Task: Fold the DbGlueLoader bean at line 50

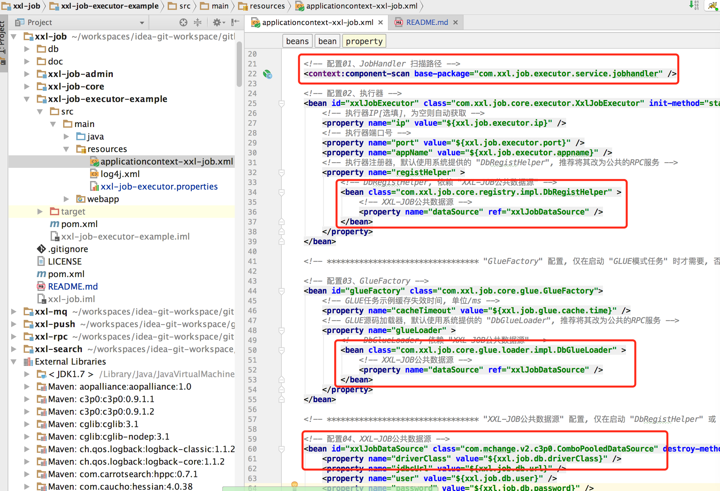Action: pyautogui.click(x=281, y=350)
